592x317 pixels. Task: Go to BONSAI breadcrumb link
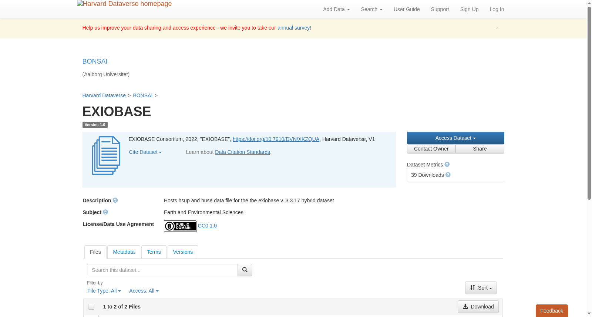(143, 95)
